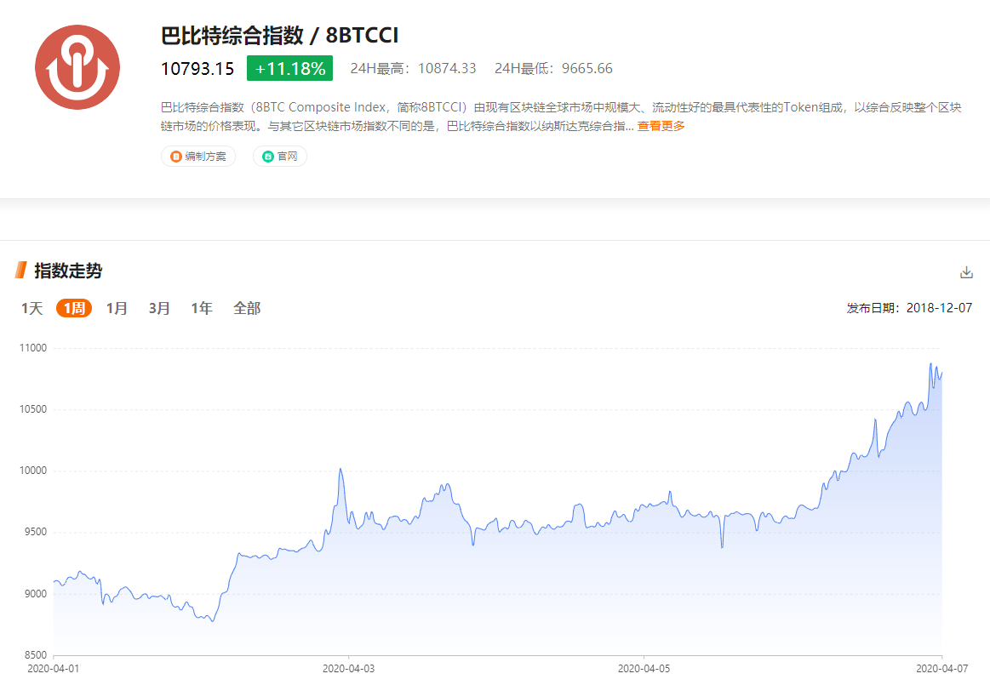
Task: Click the index value 10793.15
Action: pos(197,68)
